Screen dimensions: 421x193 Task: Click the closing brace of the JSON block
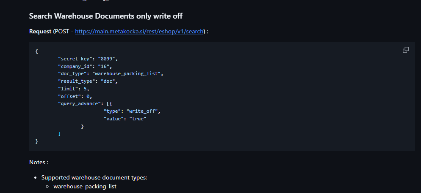pyautogui.click(x=37, y=141)
